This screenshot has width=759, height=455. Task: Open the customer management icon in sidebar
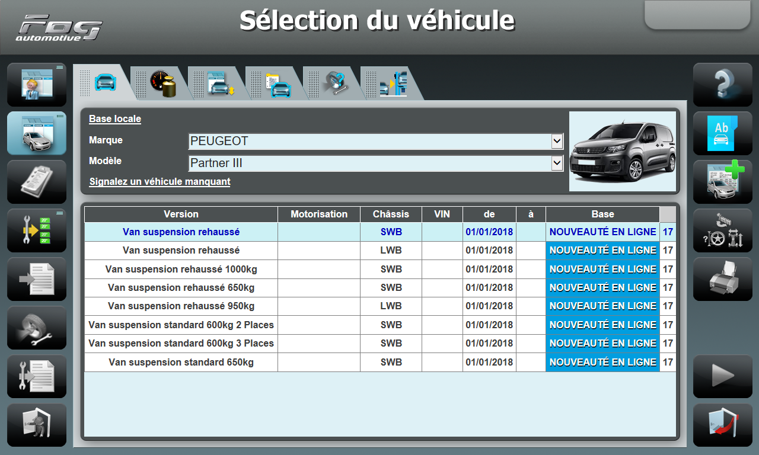37,85
